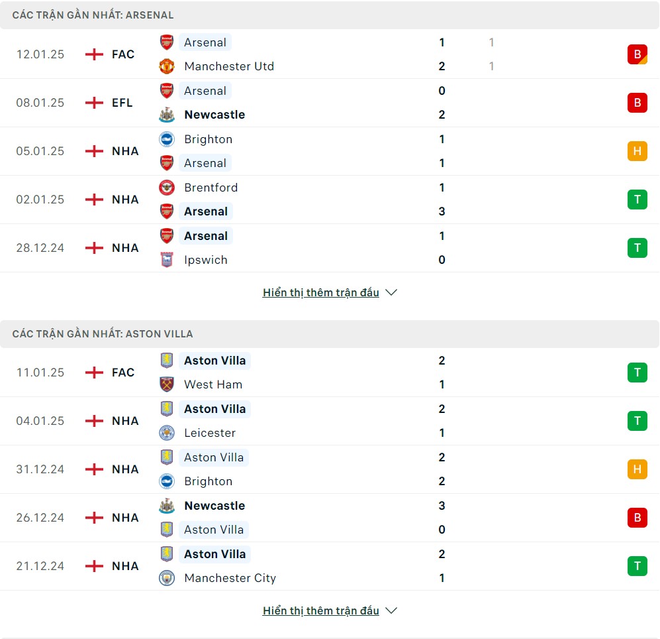The width and height of the screenshot is (660, 639).
Task: Click the Brighton team name in the 05.01.25 match
Action: (209, 139)
